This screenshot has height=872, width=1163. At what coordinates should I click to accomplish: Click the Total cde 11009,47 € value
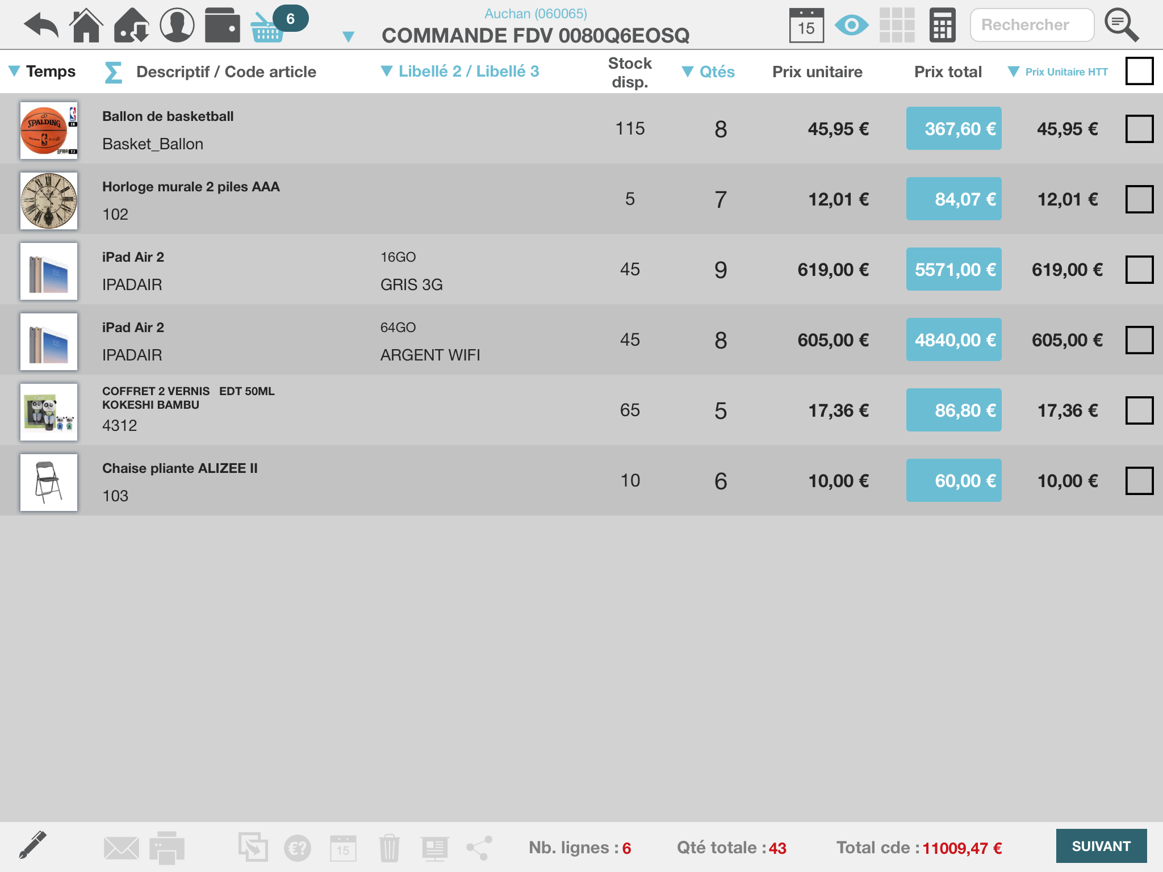click(x=962, y=848)
